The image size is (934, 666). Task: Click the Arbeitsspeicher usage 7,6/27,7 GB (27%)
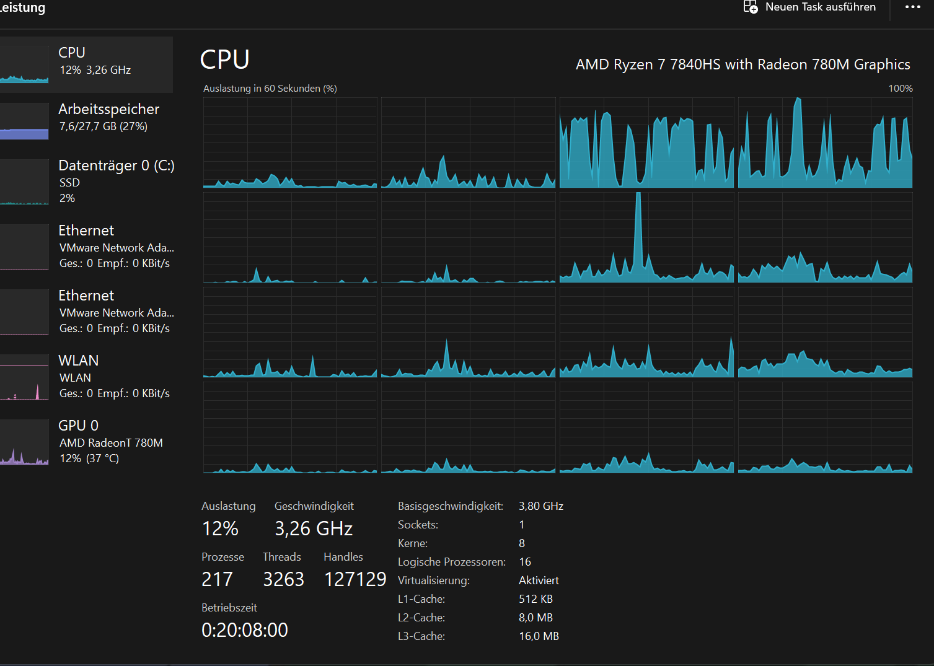[x=104, y=126]
